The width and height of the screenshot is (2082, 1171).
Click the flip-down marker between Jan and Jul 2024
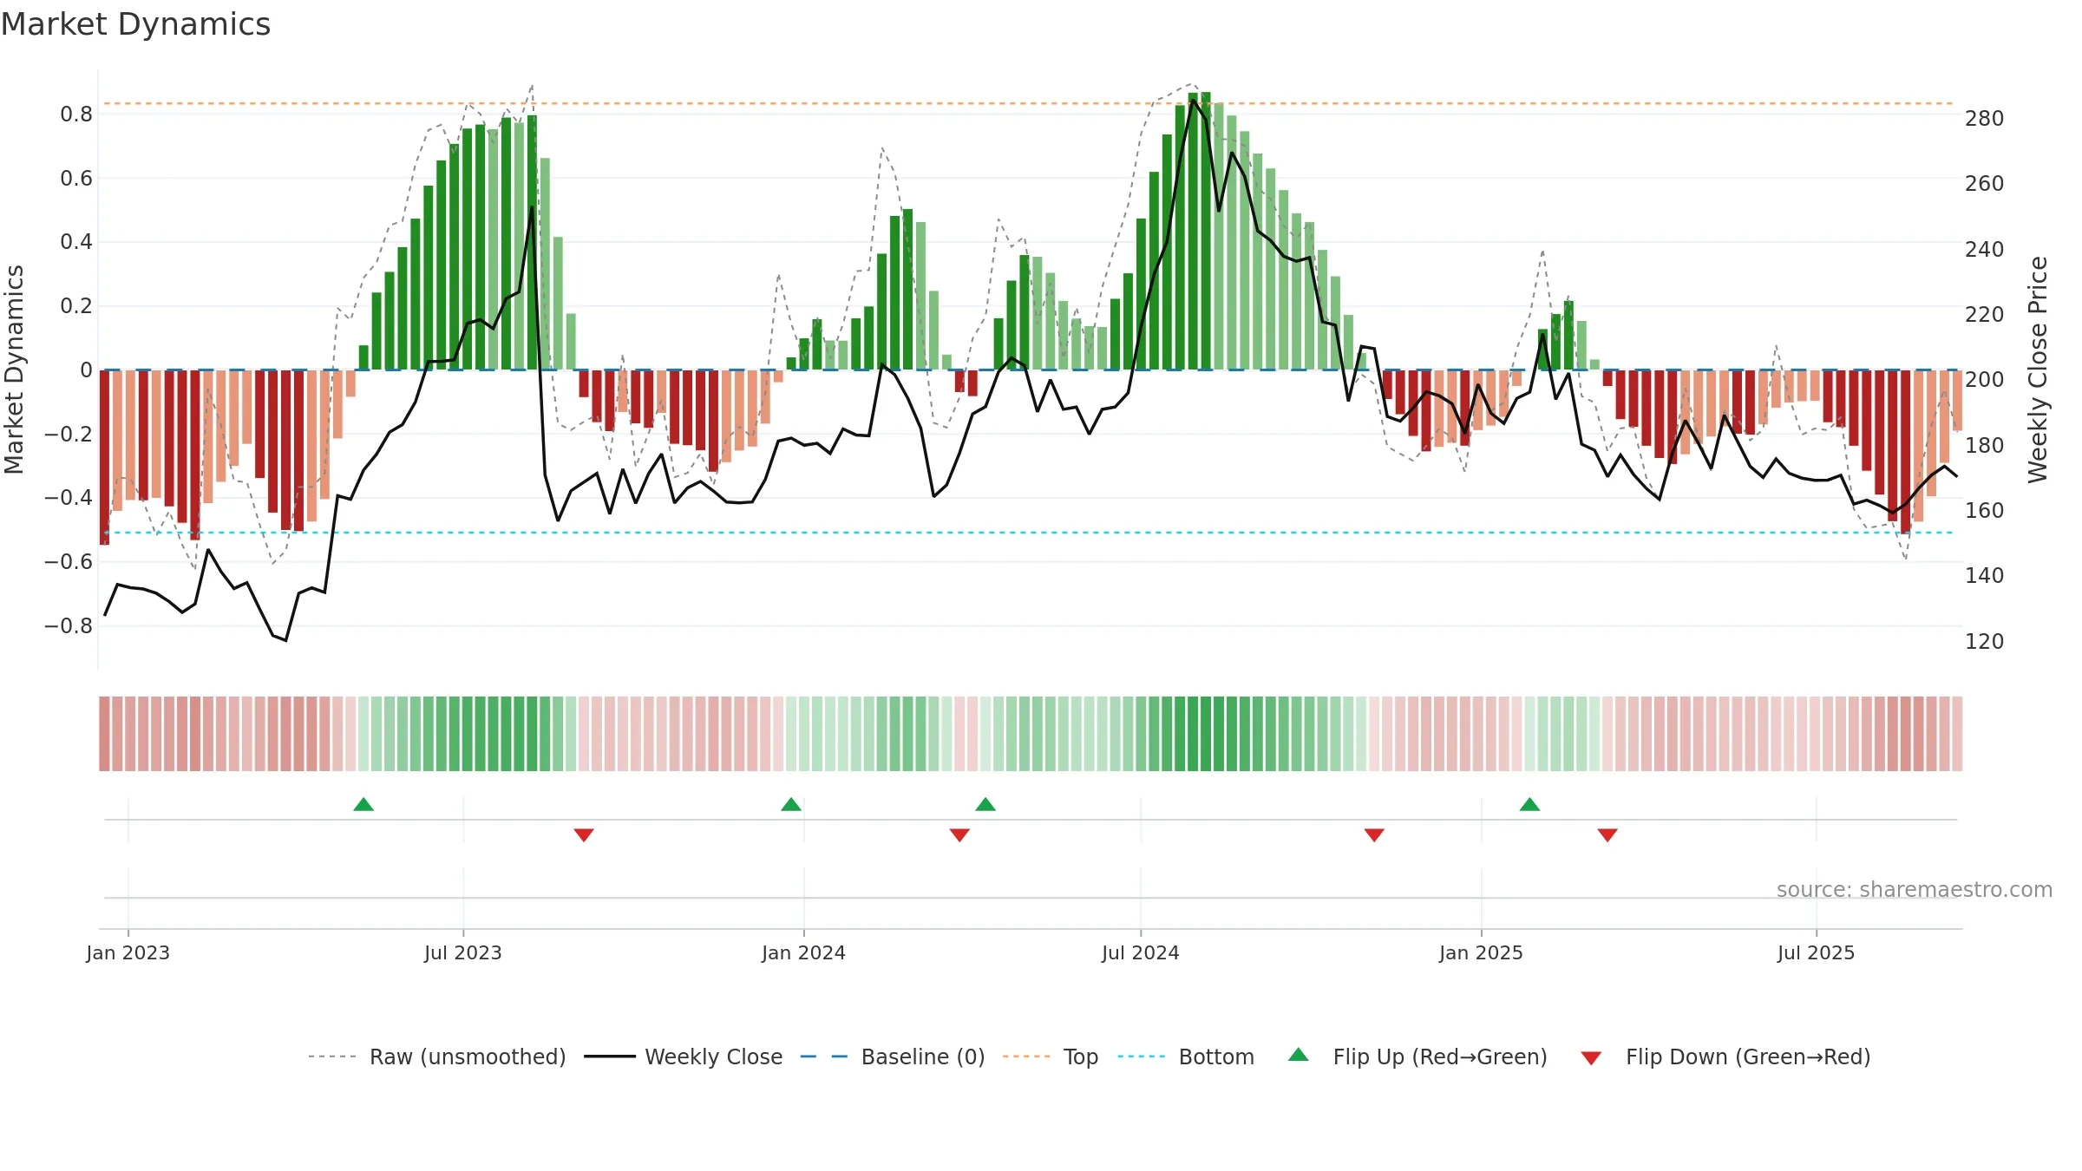click(x=959, y=834)
